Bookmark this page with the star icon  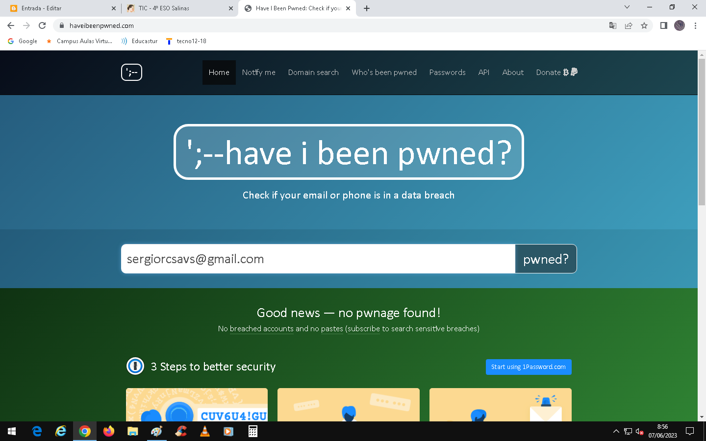[644, 25]
